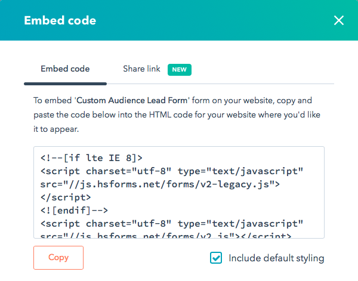Click the standalone '</script>' closing tag line
This screenshot has width=358, height=281.
point(66,197)
